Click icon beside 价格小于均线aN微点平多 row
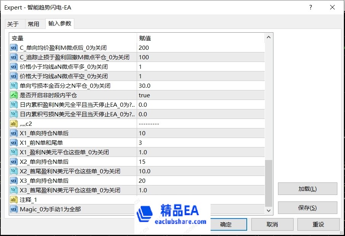The height and width of the screenshot is (236, 345). [x=14, y=67]
